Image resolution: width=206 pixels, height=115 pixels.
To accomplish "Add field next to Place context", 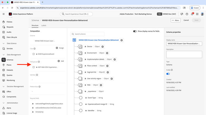I will pos(107,66).
